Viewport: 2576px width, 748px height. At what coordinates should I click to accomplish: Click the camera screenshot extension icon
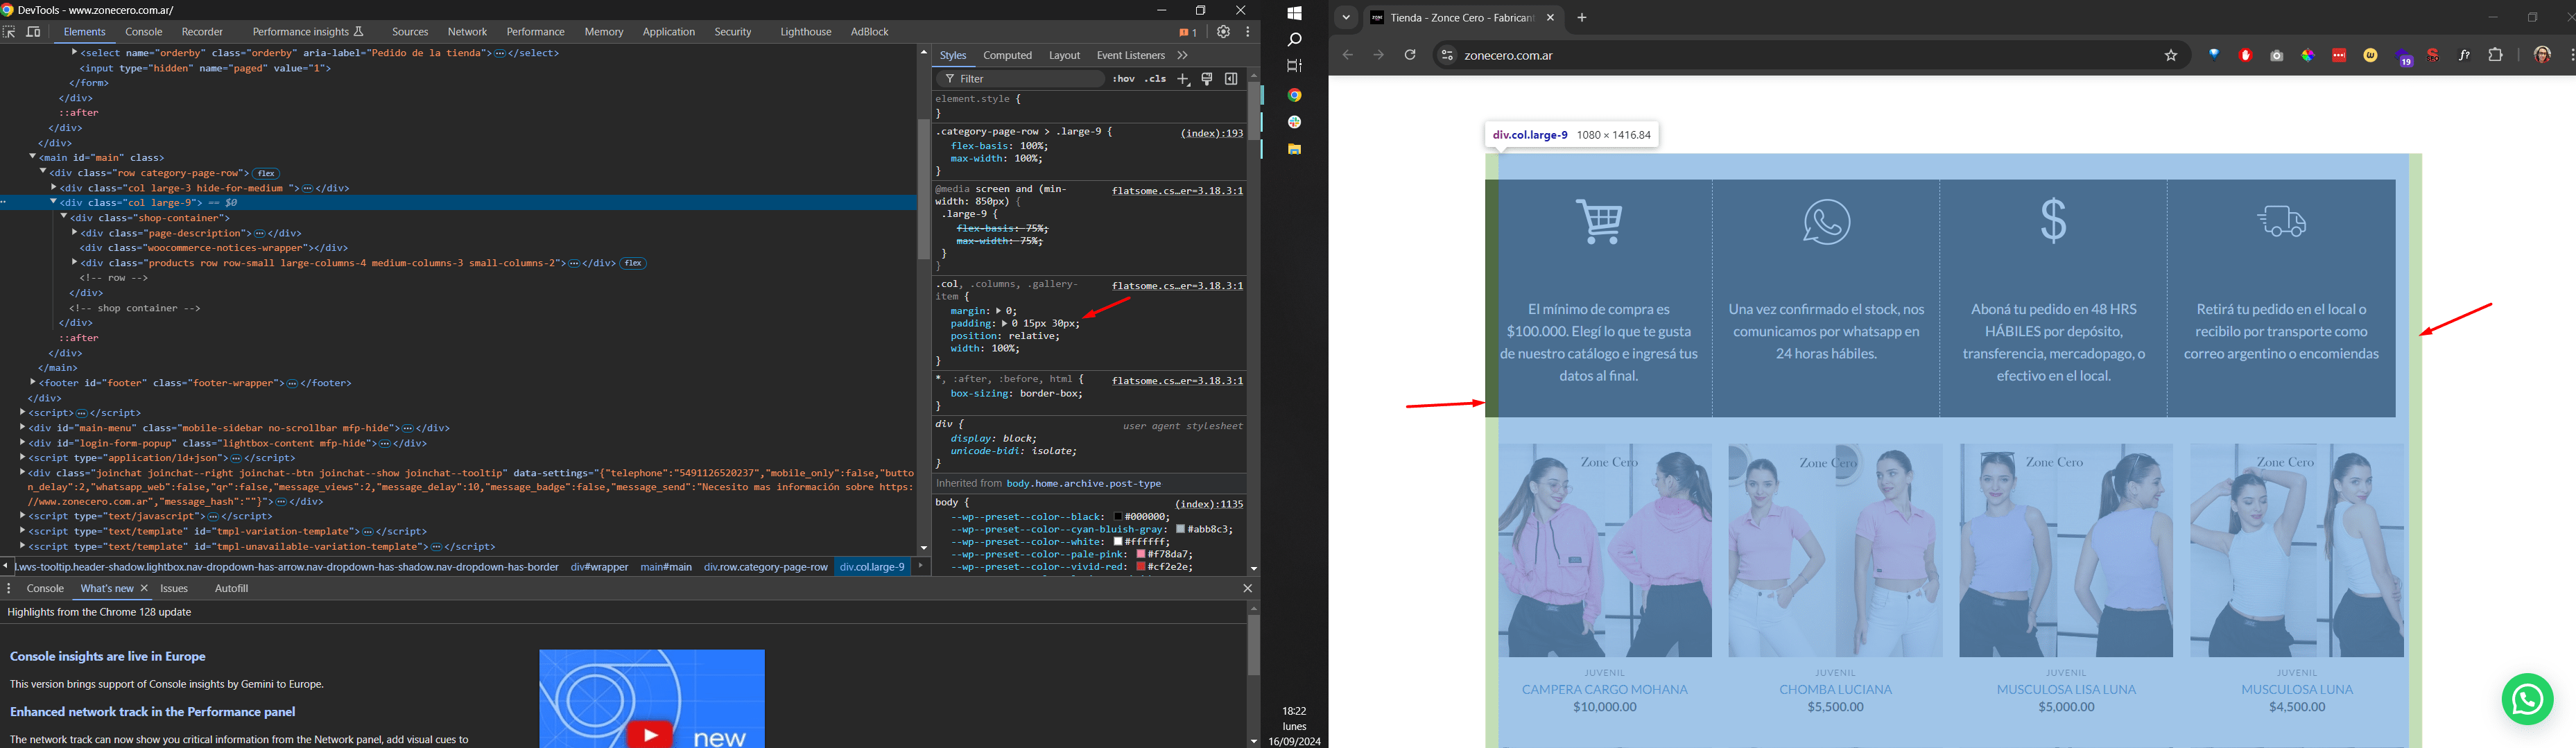2277,56
